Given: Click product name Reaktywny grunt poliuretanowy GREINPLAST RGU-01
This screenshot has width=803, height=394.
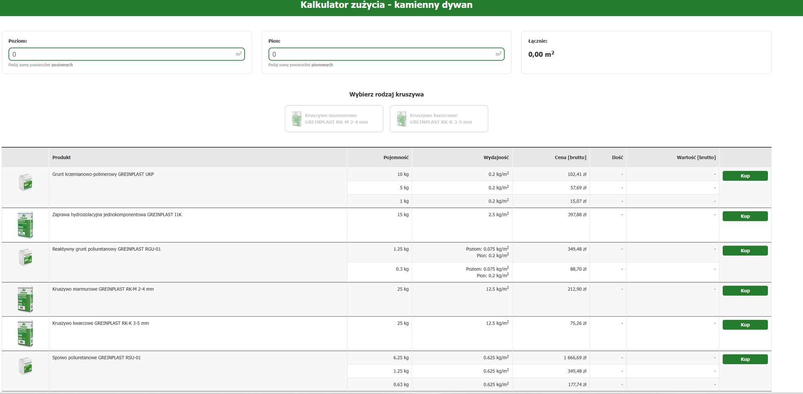Looking at the screenshot, I should [107, 249].
